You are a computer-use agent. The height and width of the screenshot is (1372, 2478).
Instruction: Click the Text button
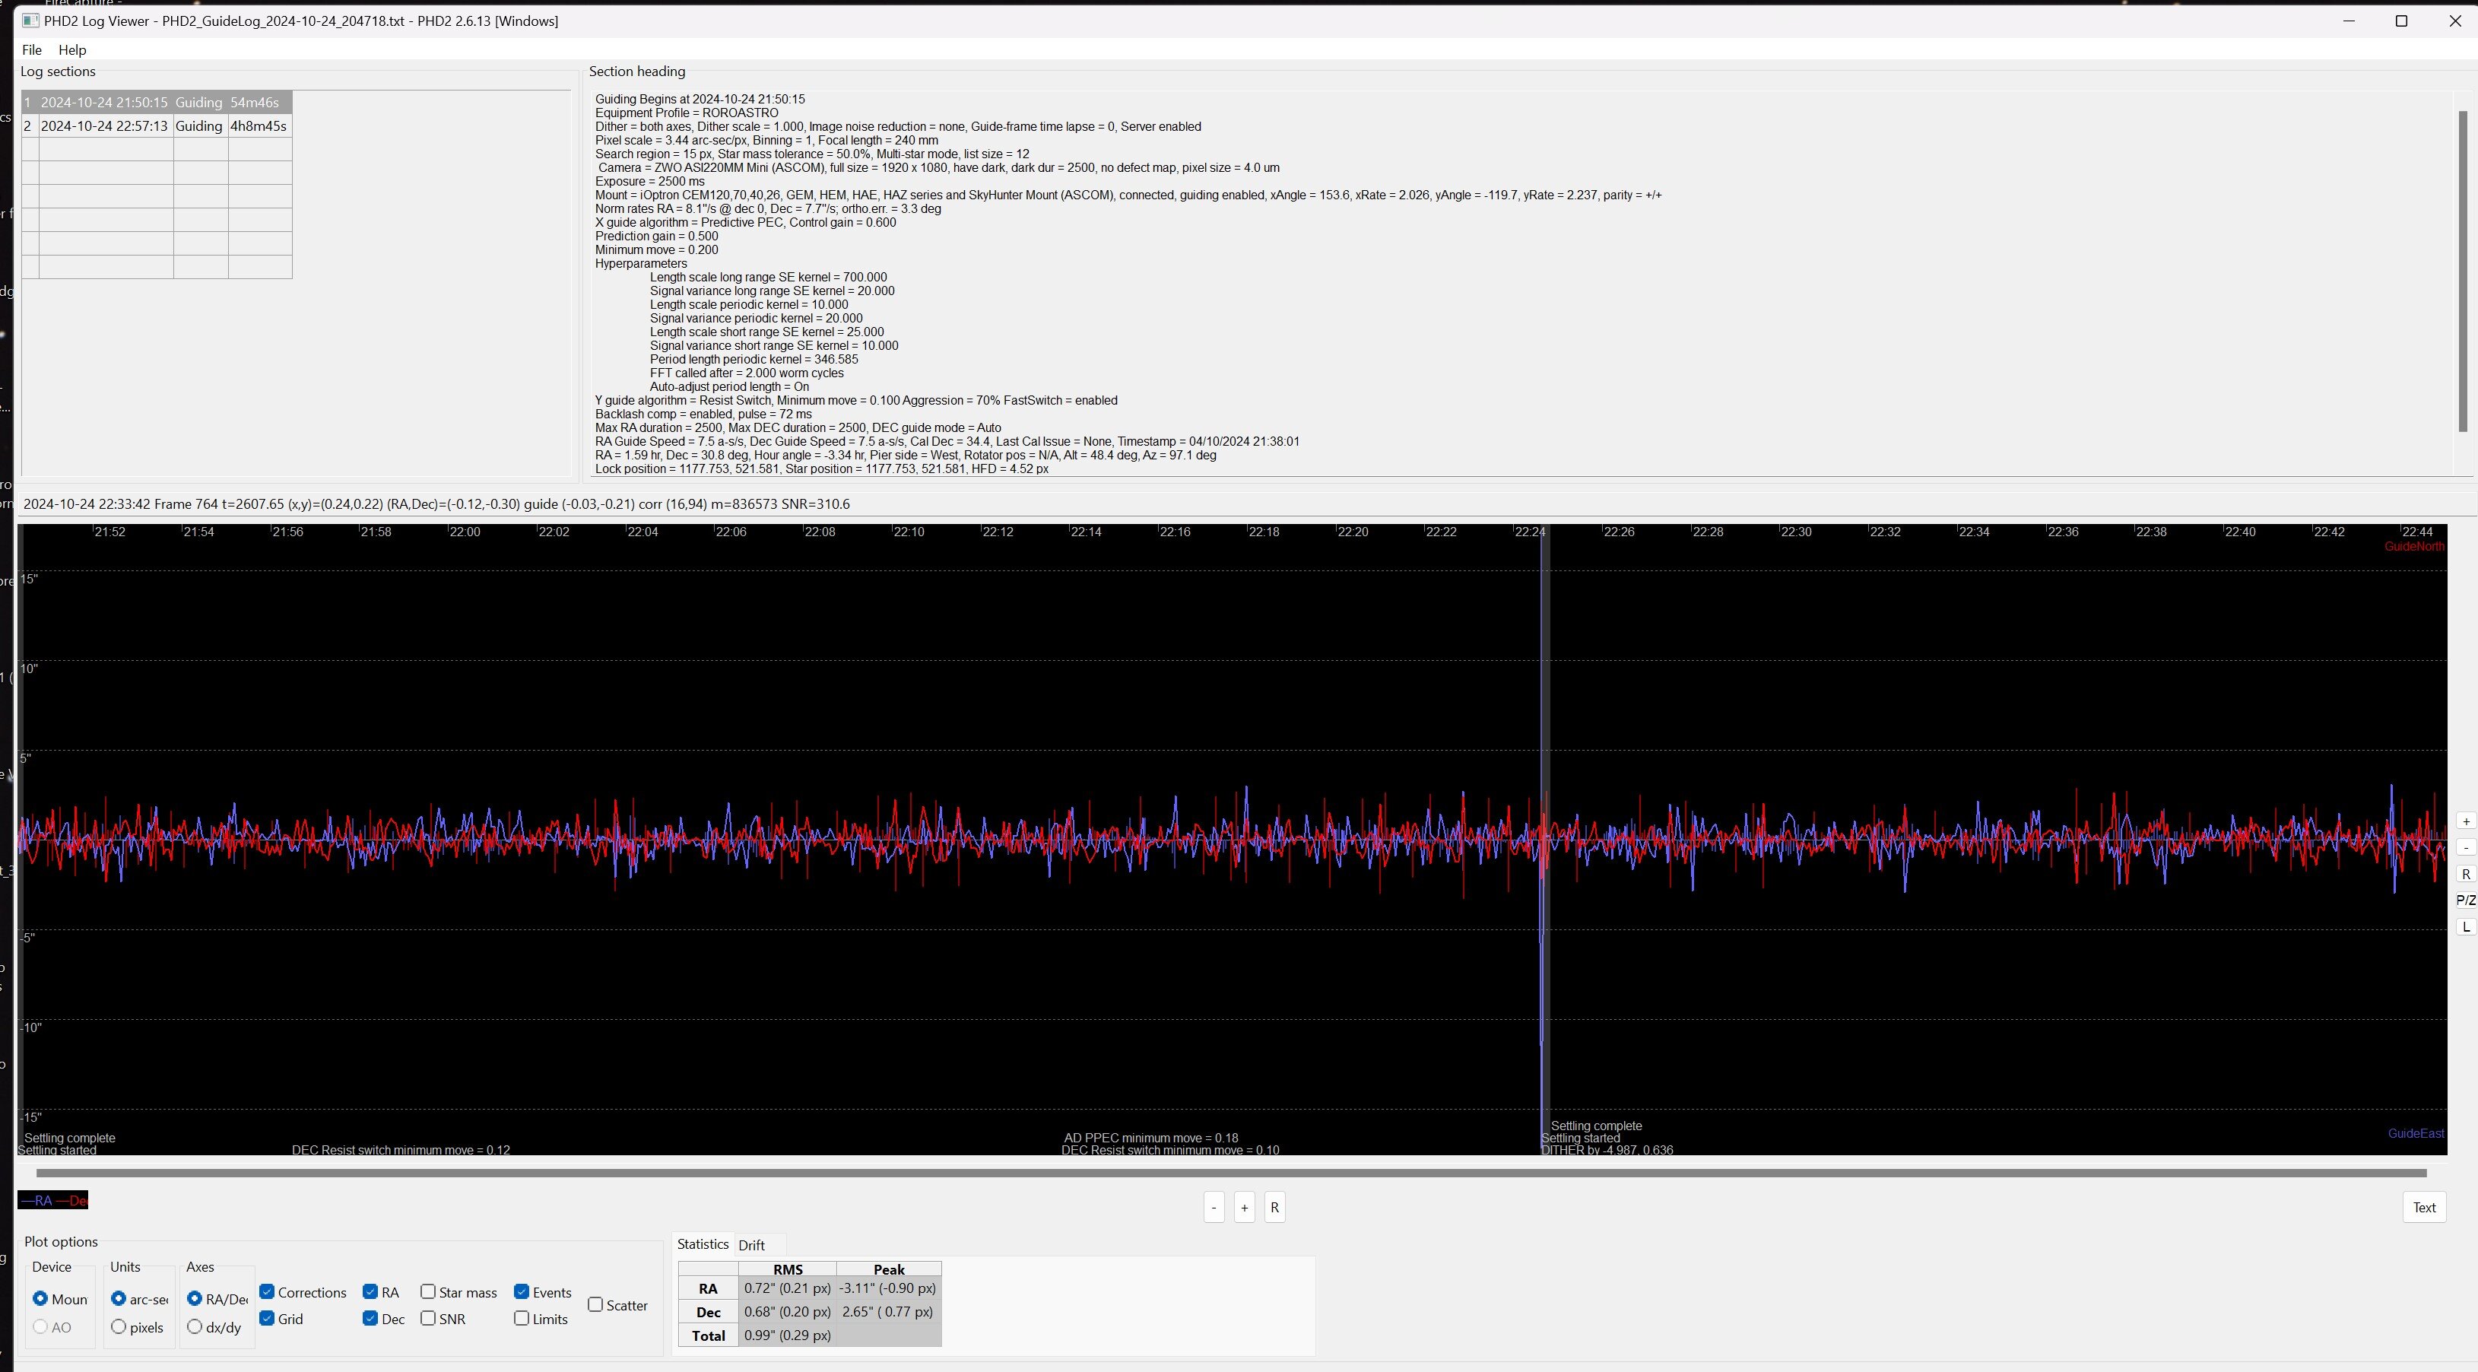point(2423,1208)
